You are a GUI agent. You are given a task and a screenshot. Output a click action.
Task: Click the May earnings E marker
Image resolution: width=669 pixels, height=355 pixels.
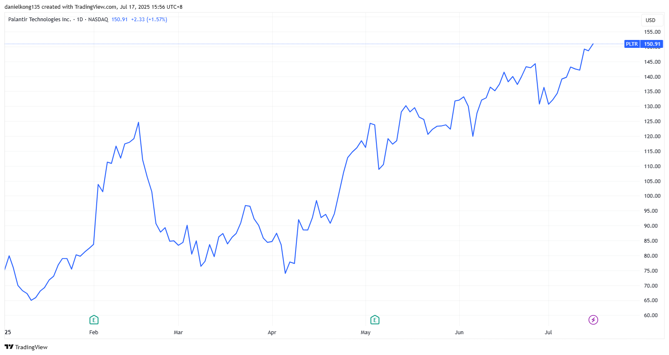[x=375, y=320]
